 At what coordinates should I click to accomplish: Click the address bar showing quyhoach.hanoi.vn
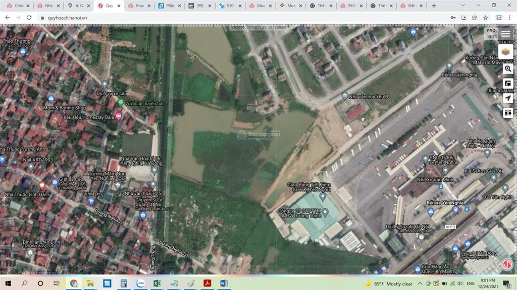tap(202, 17)
